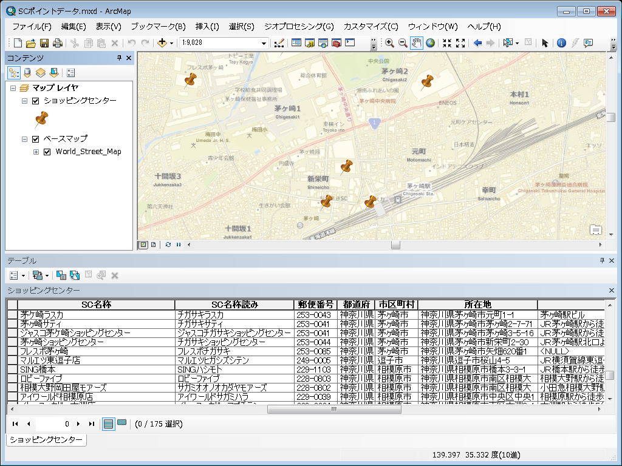This screenshot has width=622, height=466.
Task: Open the Python window
Action: [350, 43]
